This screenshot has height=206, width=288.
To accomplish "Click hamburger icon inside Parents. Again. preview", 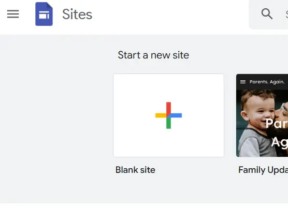I will 243,82.
